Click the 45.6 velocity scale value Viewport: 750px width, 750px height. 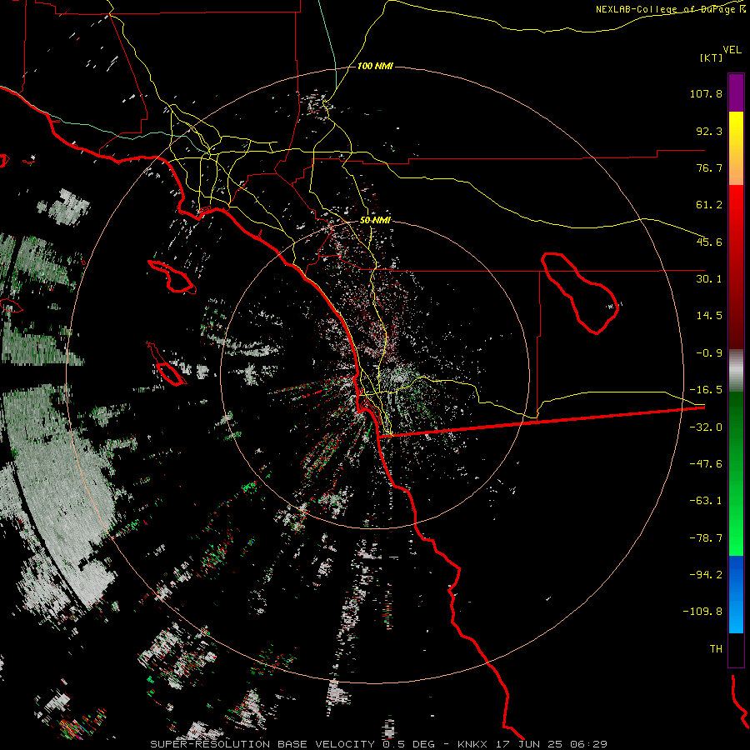pyautogui.click(x=709, y=242)
